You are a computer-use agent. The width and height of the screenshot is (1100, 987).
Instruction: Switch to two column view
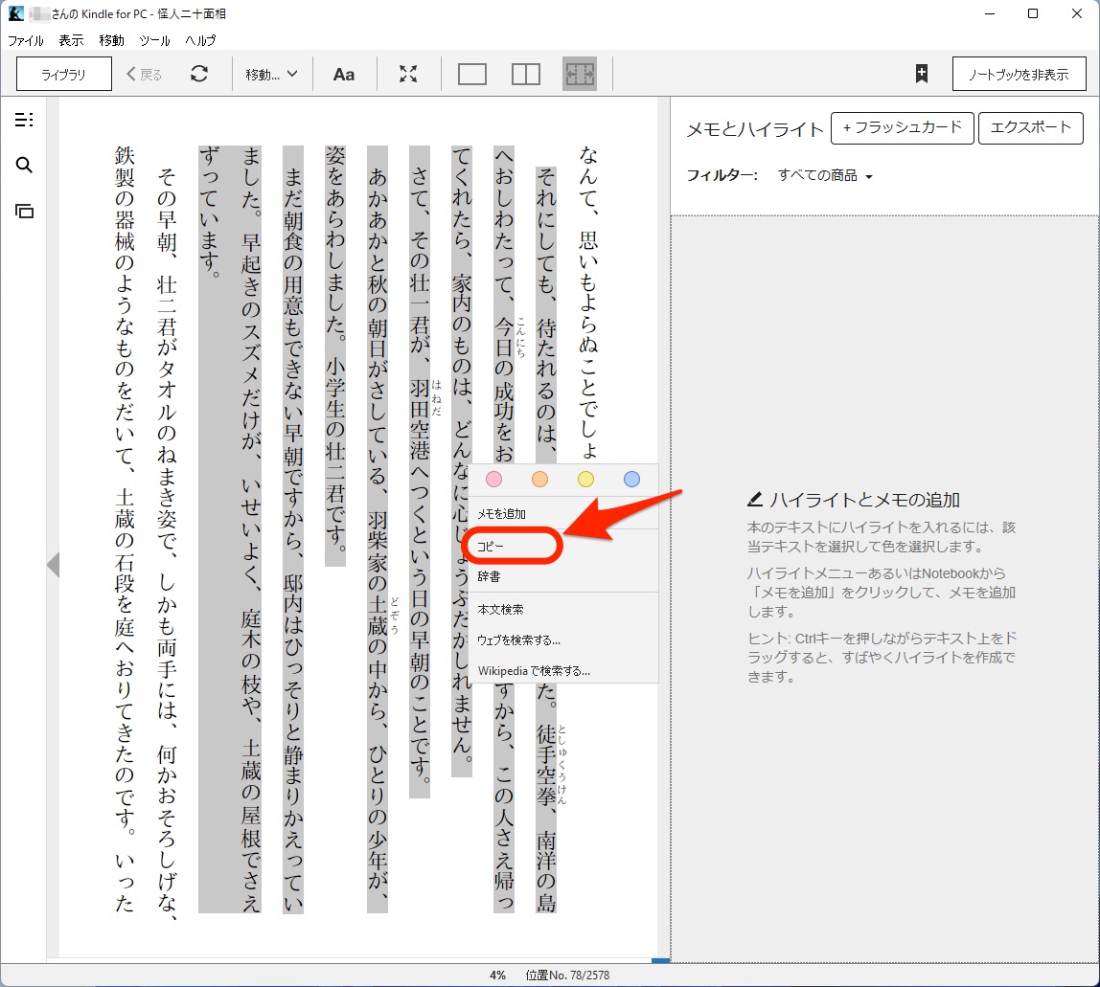(526, 74)
